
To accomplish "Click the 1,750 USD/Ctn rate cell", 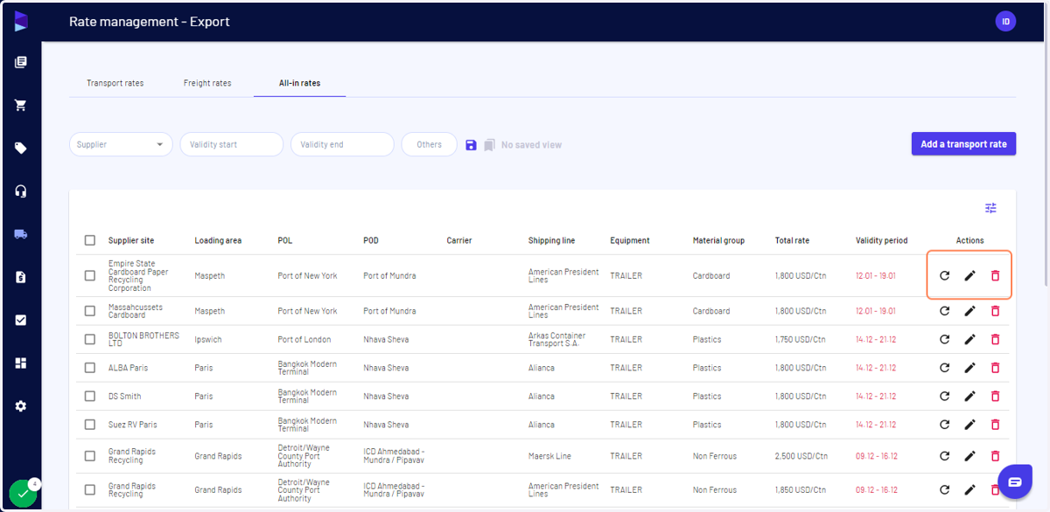I will coord(801,340).
